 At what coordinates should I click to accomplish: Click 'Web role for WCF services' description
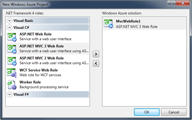point(40,75)
